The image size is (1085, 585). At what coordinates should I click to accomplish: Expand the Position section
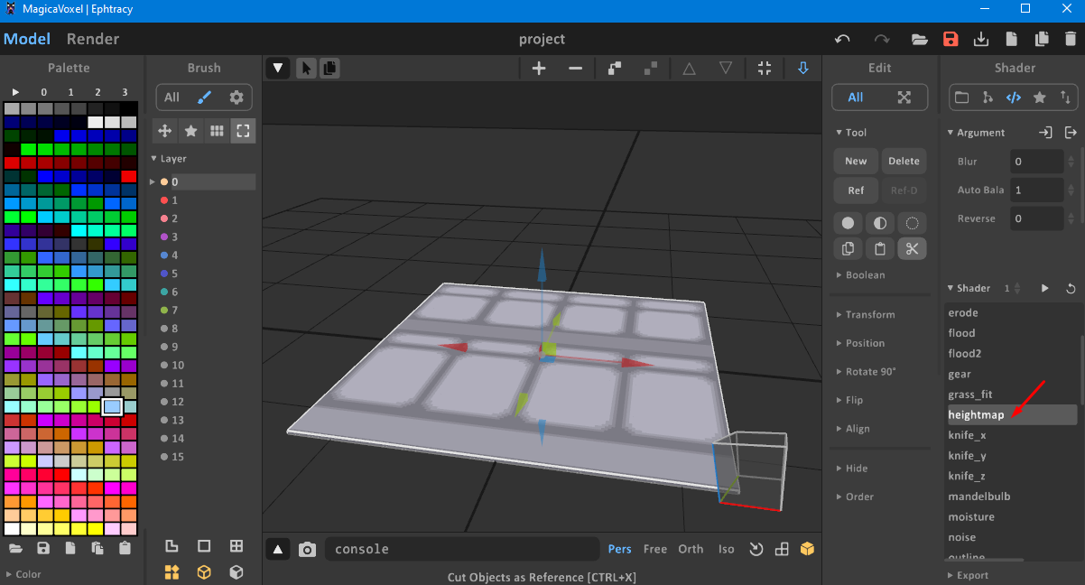[x=861, y=343]
